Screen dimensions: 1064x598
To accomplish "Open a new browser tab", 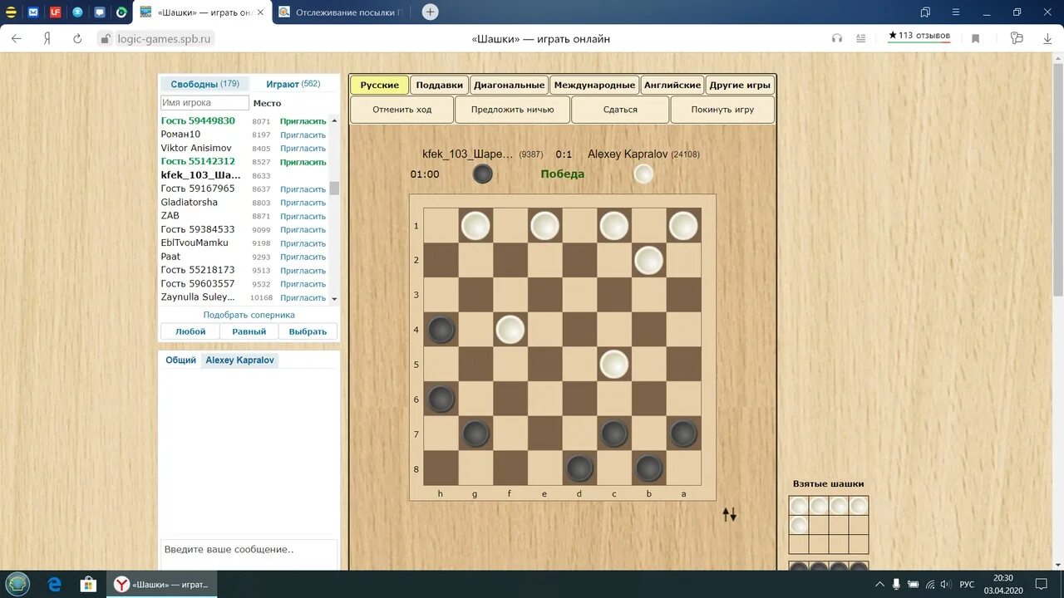I will pos(429,12).
